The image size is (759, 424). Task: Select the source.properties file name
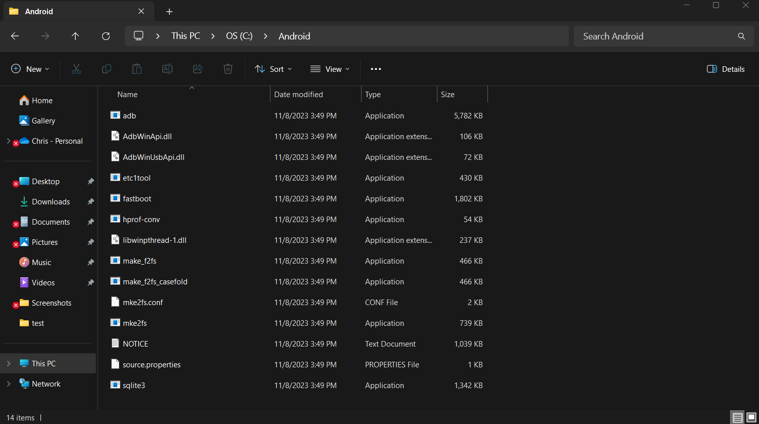click(x=152, y=364)
